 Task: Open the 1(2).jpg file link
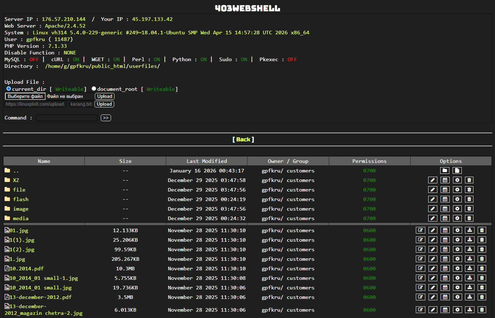(x=22, y=249)
